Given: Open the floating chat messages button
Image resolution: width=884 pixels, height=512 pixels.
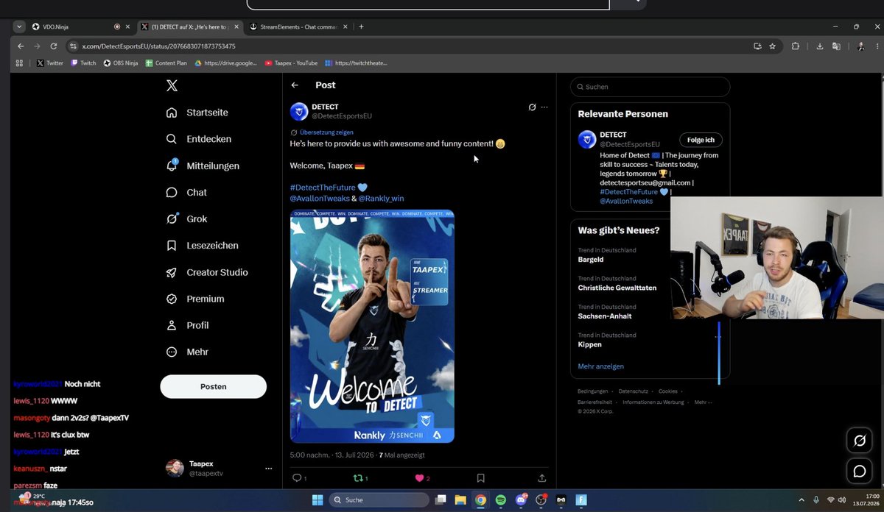Looking at the screenshot, I should (x=859, y=472).
